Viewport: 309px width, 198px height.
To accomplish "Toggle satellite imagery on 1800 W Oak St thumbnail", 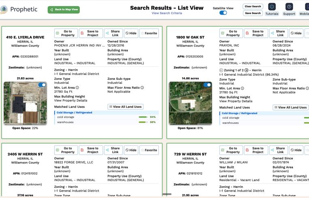I will tap(207, 85).
